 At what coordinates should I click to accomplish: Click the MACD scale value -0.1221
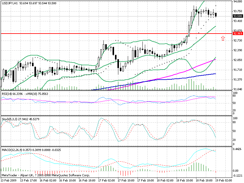[237, 176]
